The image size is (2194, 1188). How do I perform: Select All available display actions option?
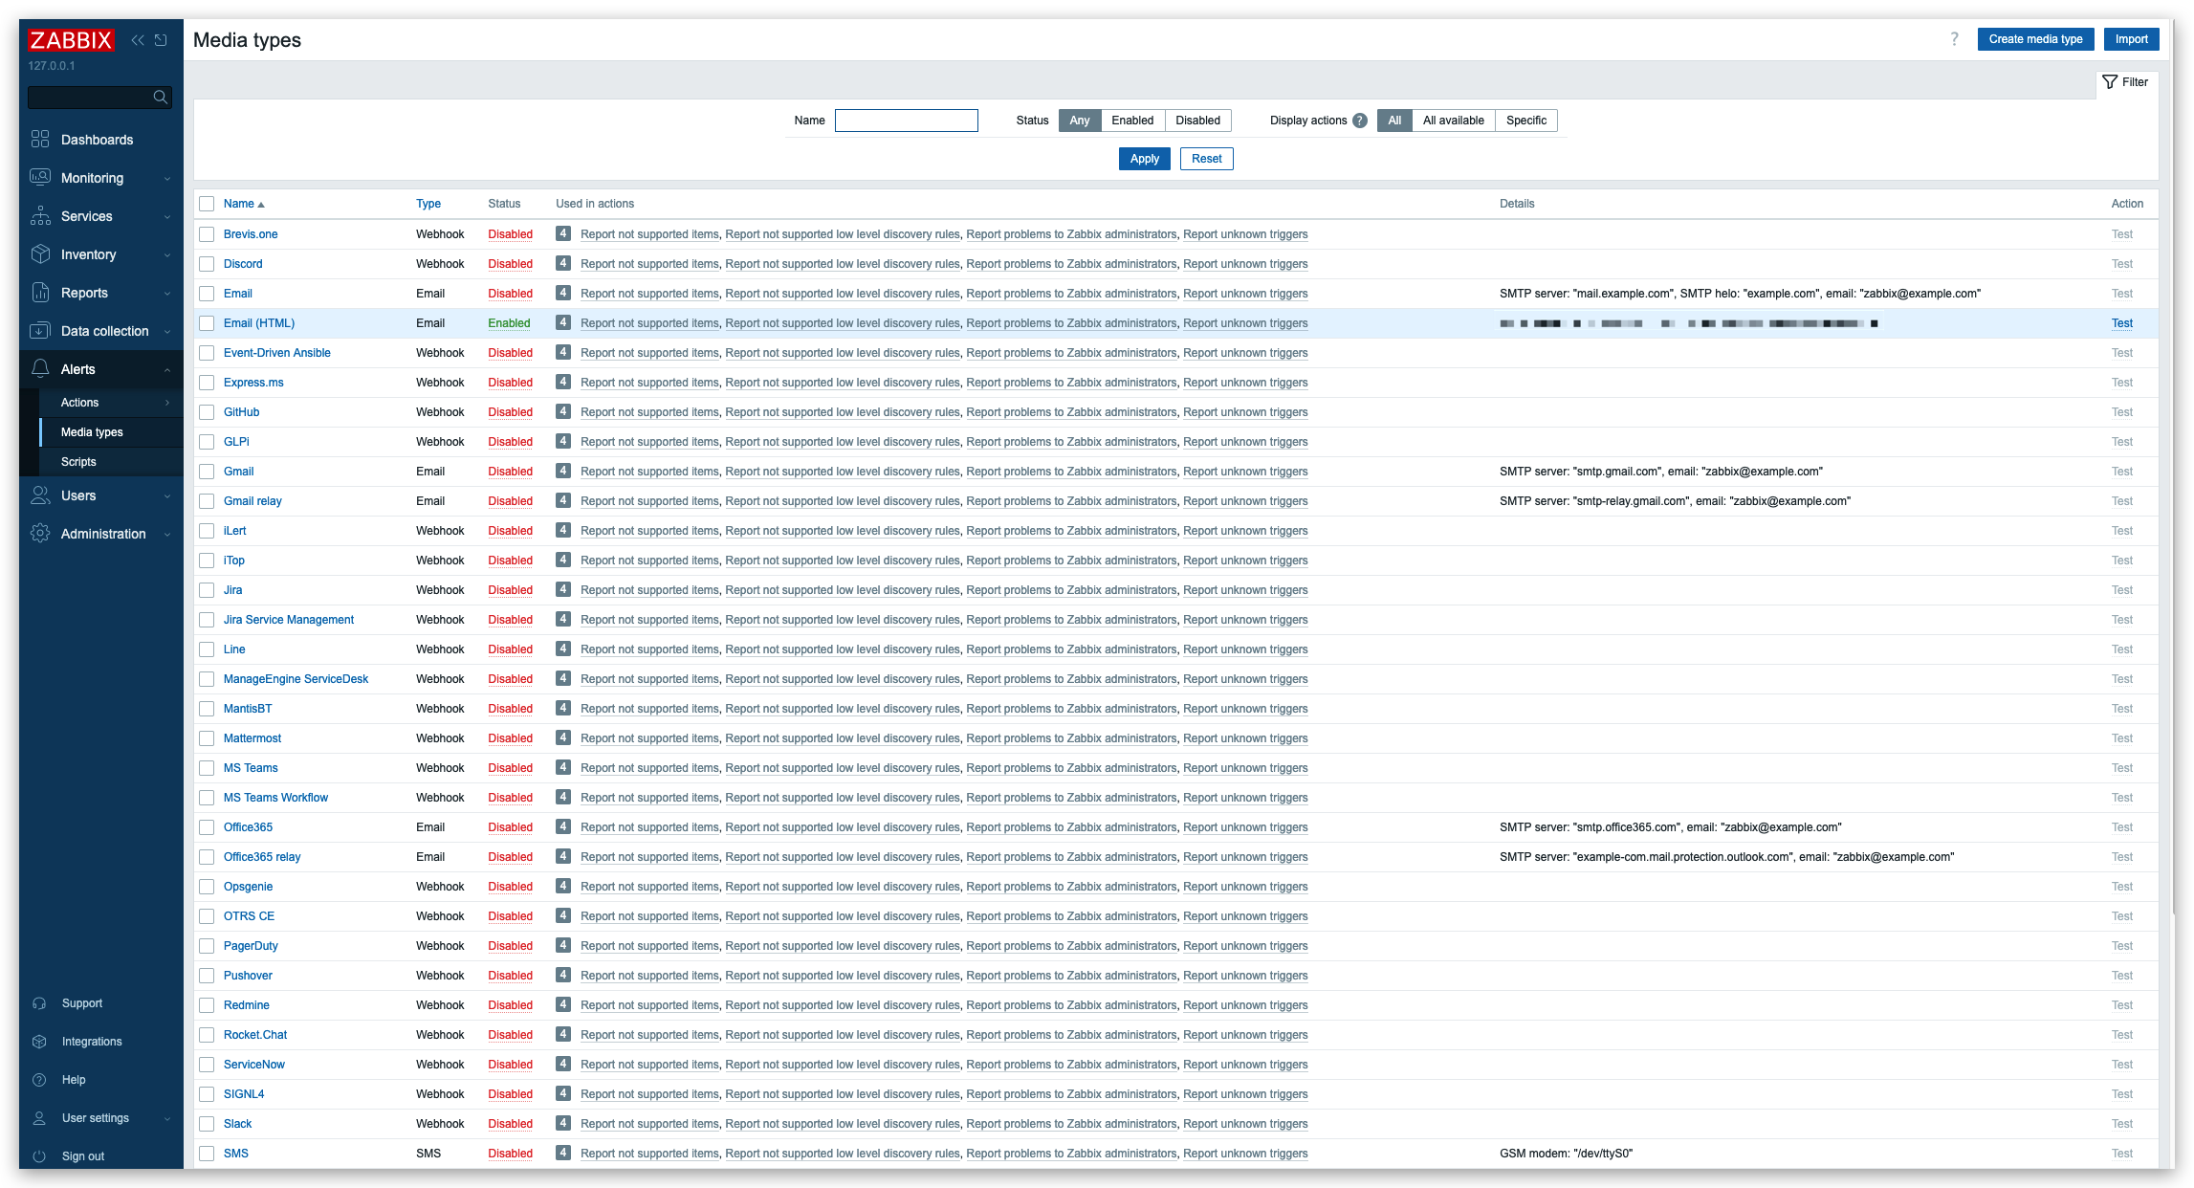point(1453,121)
